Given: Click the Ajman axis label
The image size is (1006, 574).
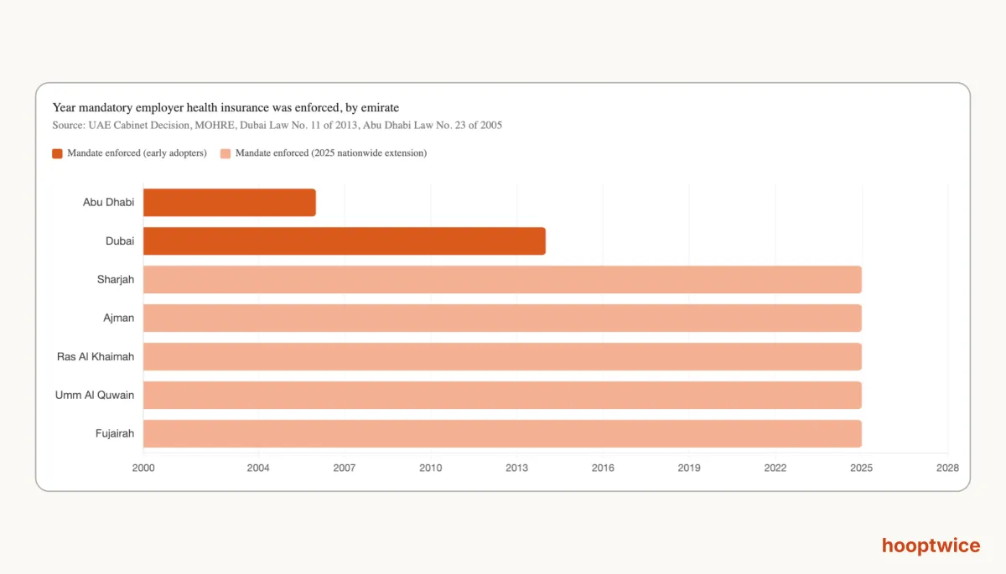Looking at the screenshot, I should 118,318.
